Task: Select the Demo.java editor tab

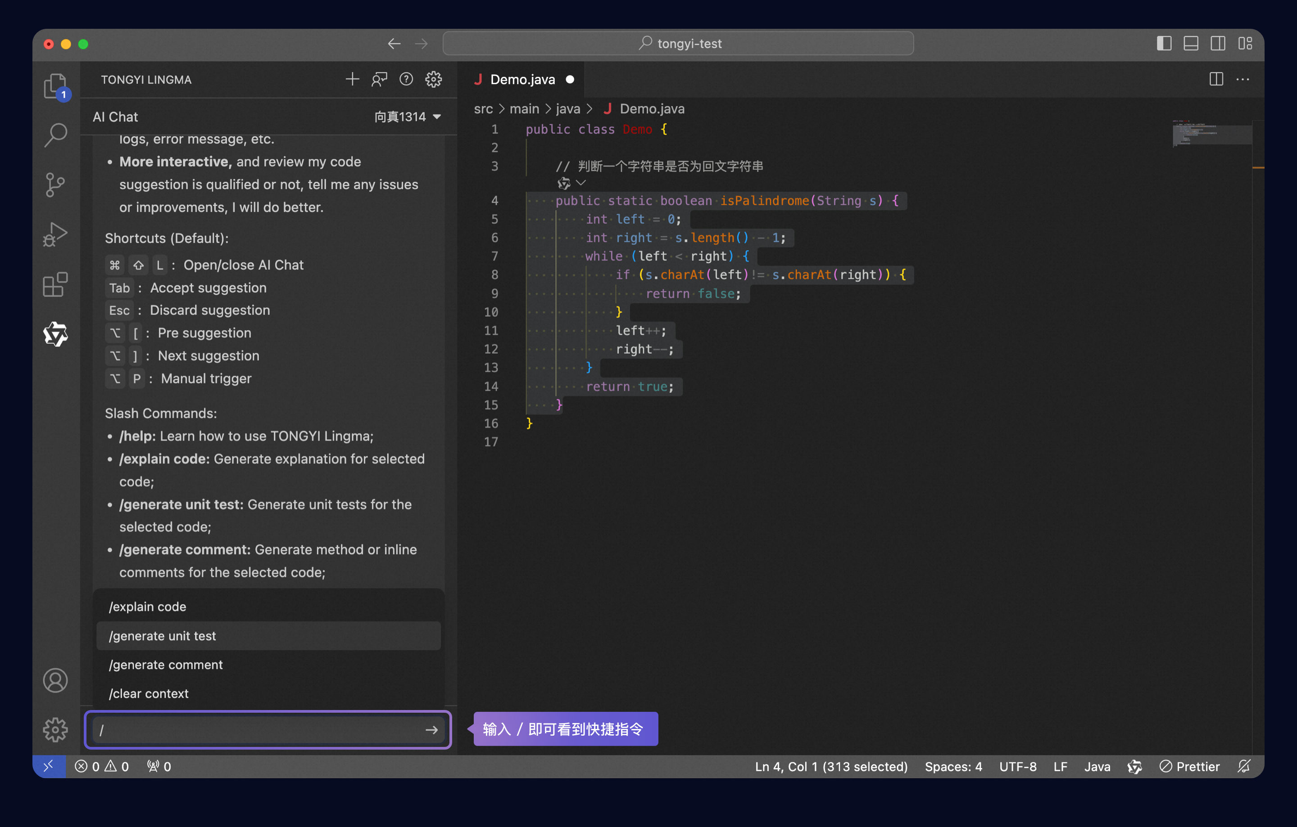Action: 522,80
